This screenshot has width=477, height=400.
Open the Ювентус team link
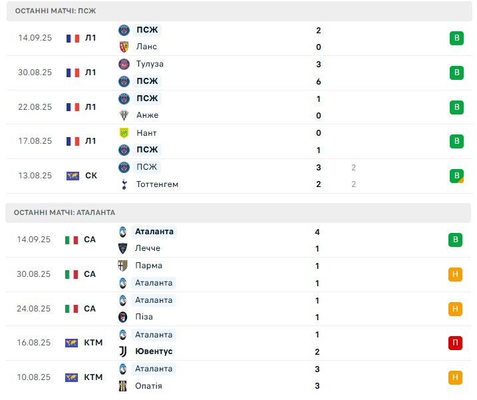154,351
